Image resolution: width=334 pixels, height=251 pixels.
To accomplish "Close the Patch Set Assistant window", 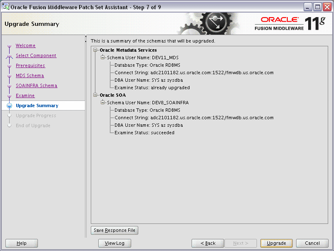I will point(327,7).
